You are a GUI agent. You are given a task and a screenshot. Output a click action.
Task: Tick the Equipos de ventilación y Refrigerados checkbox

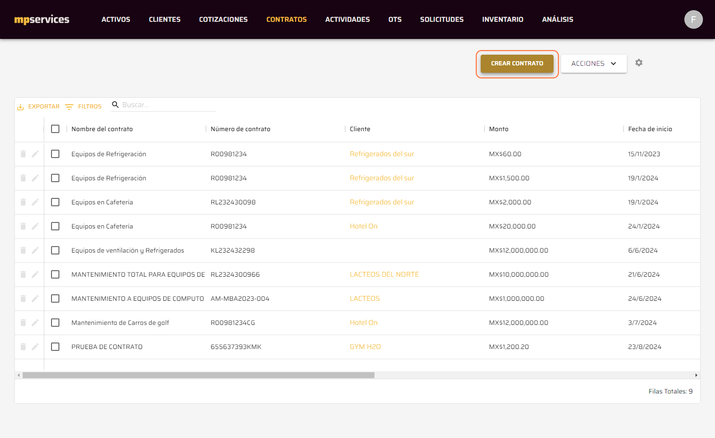(x=55, y=250)
